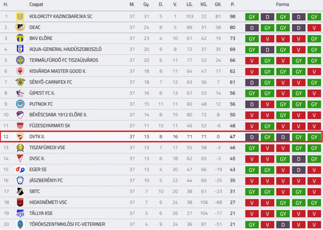Click the Újpest FC II. crest

[x=20, y=93]
